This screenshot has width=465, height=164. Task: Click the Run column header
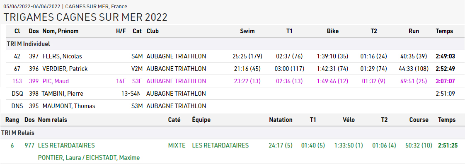414,31
